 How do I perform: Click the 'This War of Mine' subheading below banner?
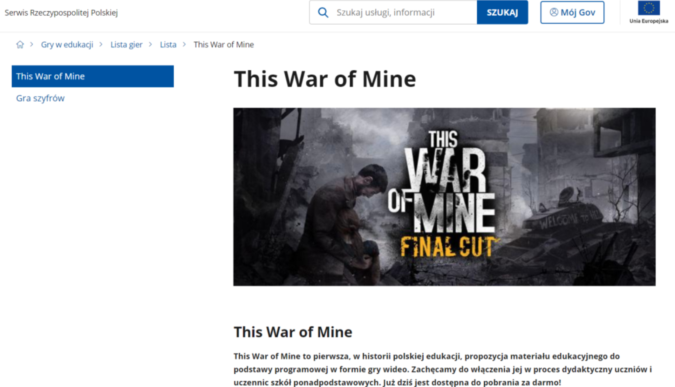(293, 332)
